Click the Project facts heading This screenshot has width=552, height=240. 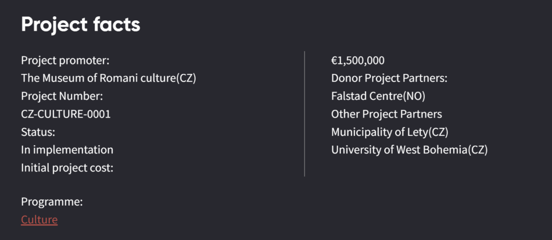point(80,24)
